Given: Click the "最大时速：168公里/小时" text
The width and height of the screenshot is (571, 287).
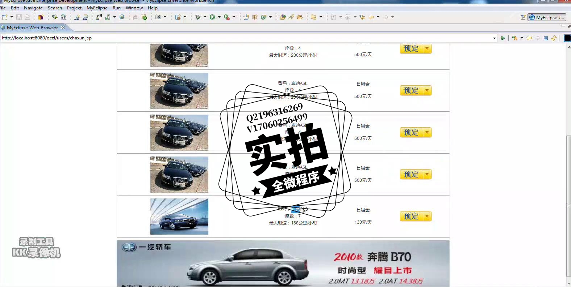Looking at the screenshot, I should point(293,223).
